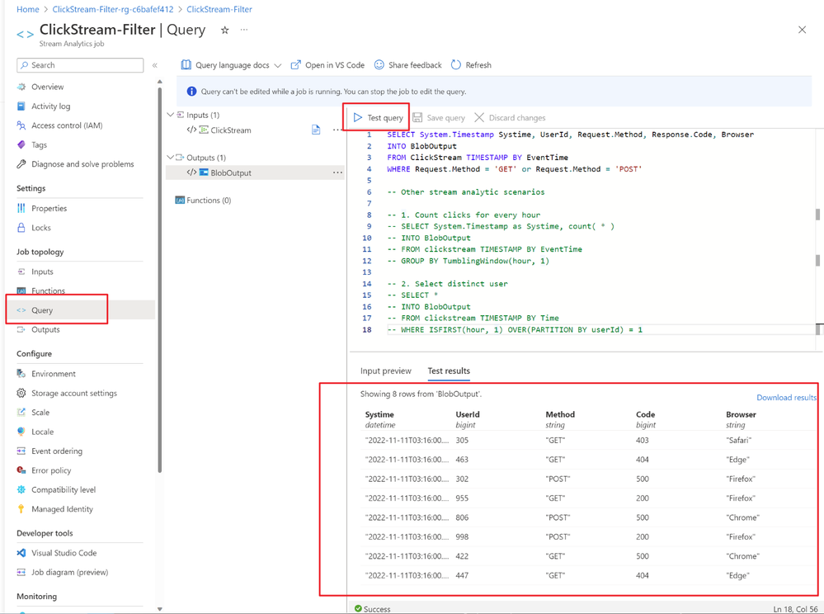Click the Compatibility level icon
Screen dimensions: 824x614
(21, 489)
